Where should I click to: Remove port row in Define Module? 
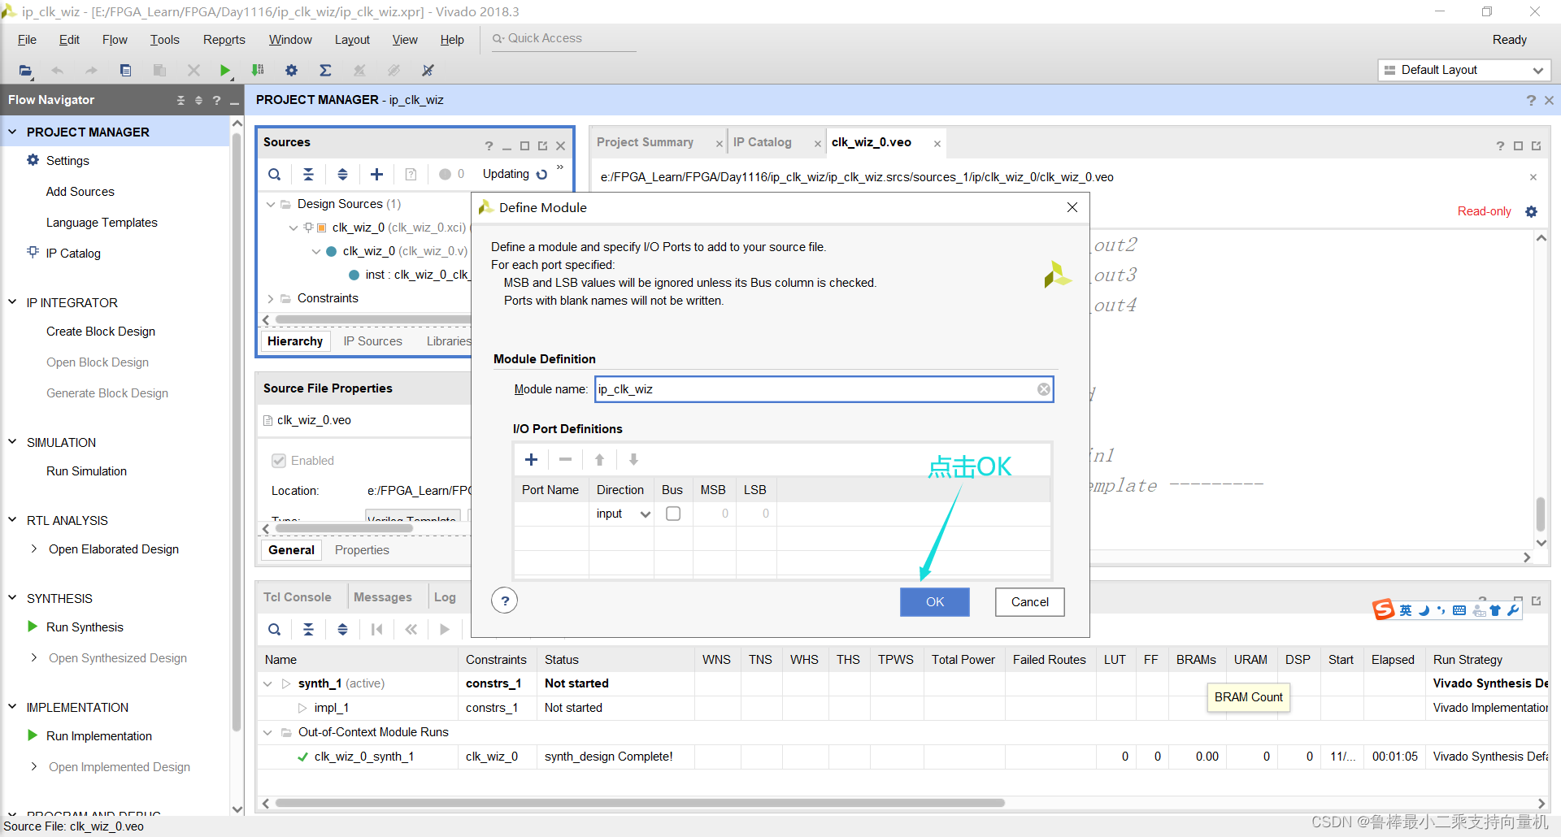pyautogui.click(x=565, y=460)
